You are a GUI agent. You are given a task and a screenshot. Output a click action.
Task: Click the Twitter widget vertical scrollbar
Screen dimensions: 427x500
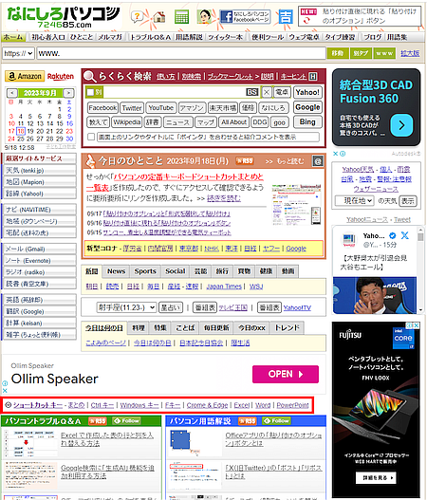[420, 269]
